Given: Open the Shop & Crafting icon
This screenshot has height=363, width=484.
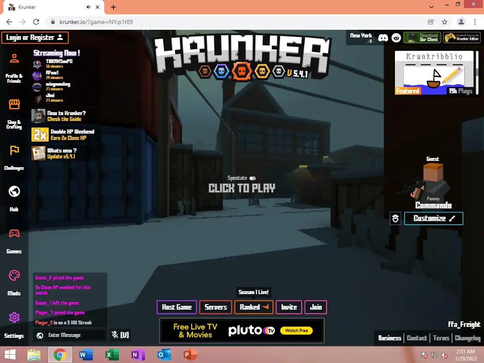Looking at the screenshot, I should coord(14,104).
